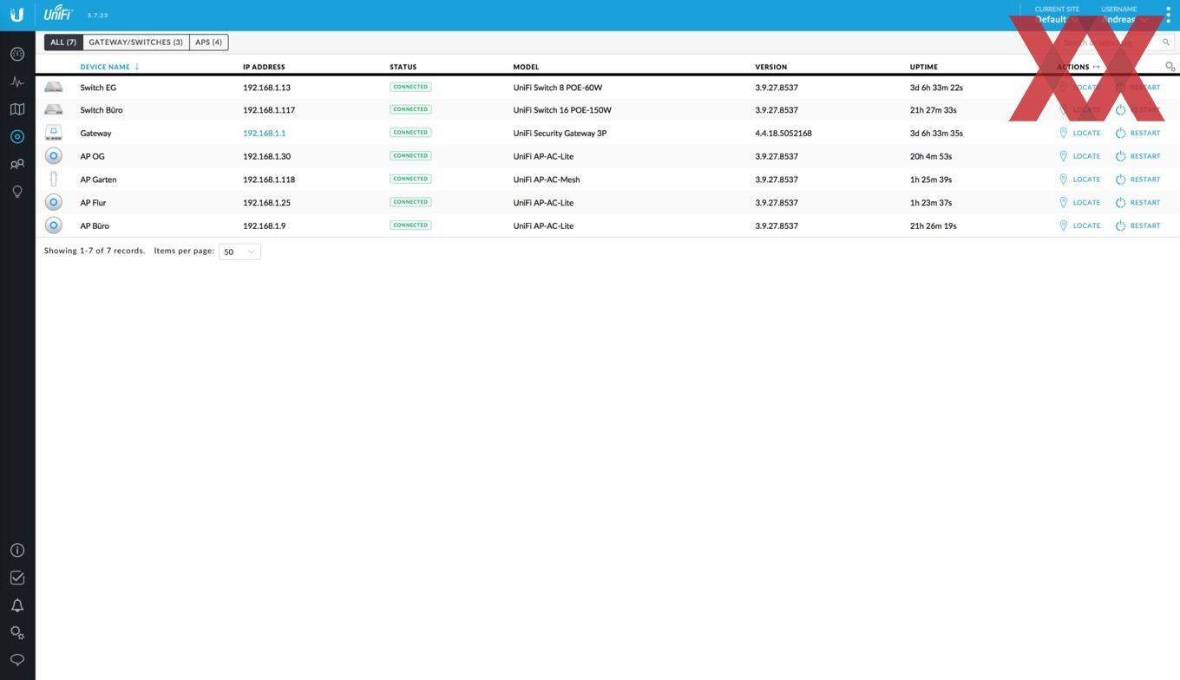Select the Switch Büro device name
The height and width of the screenshot is (680, 1180).
click(102, 110)
